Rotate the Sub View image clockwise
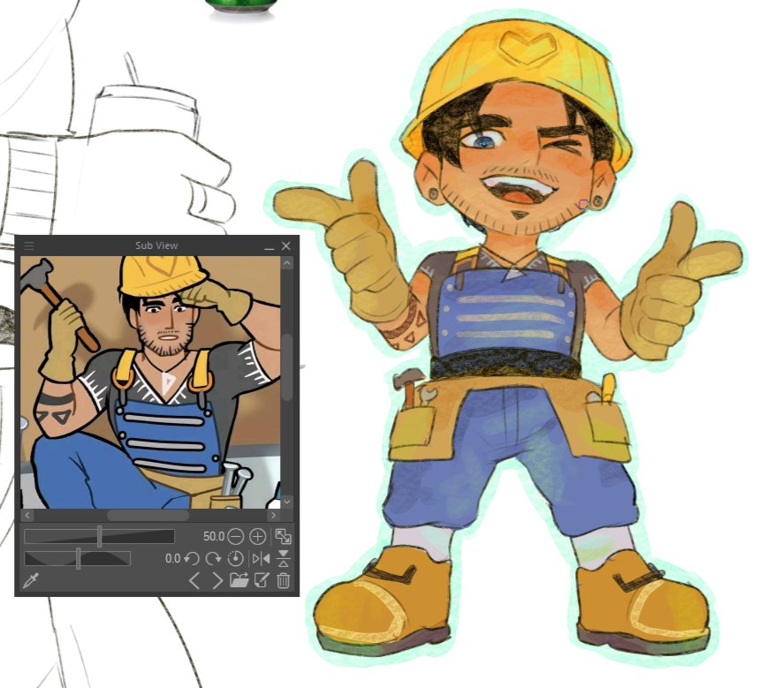 click(216, 557)
